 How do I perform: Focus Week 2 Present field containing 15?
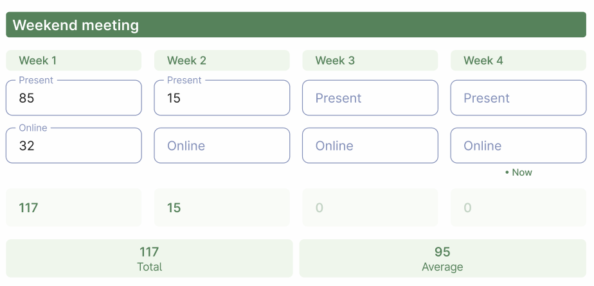222,98
